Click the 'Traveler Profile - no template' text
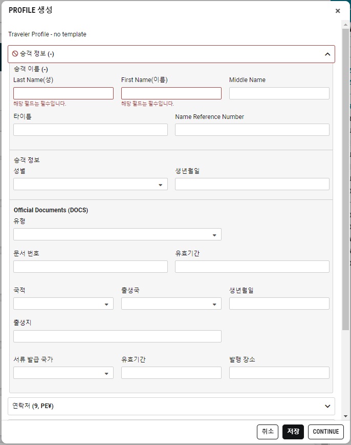This screenshot has height=445, width=351. 47,34
